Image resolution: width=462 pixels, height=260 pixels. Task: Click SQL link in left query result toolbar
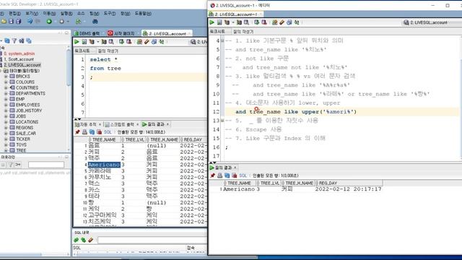(x=108, y=132)
